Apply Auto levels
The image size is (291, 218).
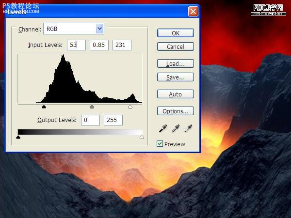176,94
